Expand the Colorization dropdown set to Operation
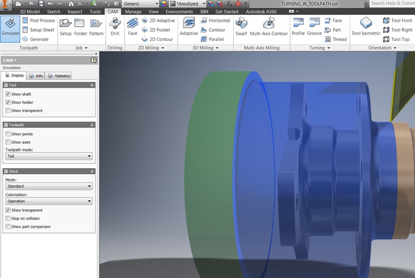The height and width of the screenshot is (278, 415). [x=49, y=201]
